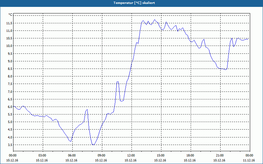Click the 7,5 y-axis label

[x=10, y=84]
